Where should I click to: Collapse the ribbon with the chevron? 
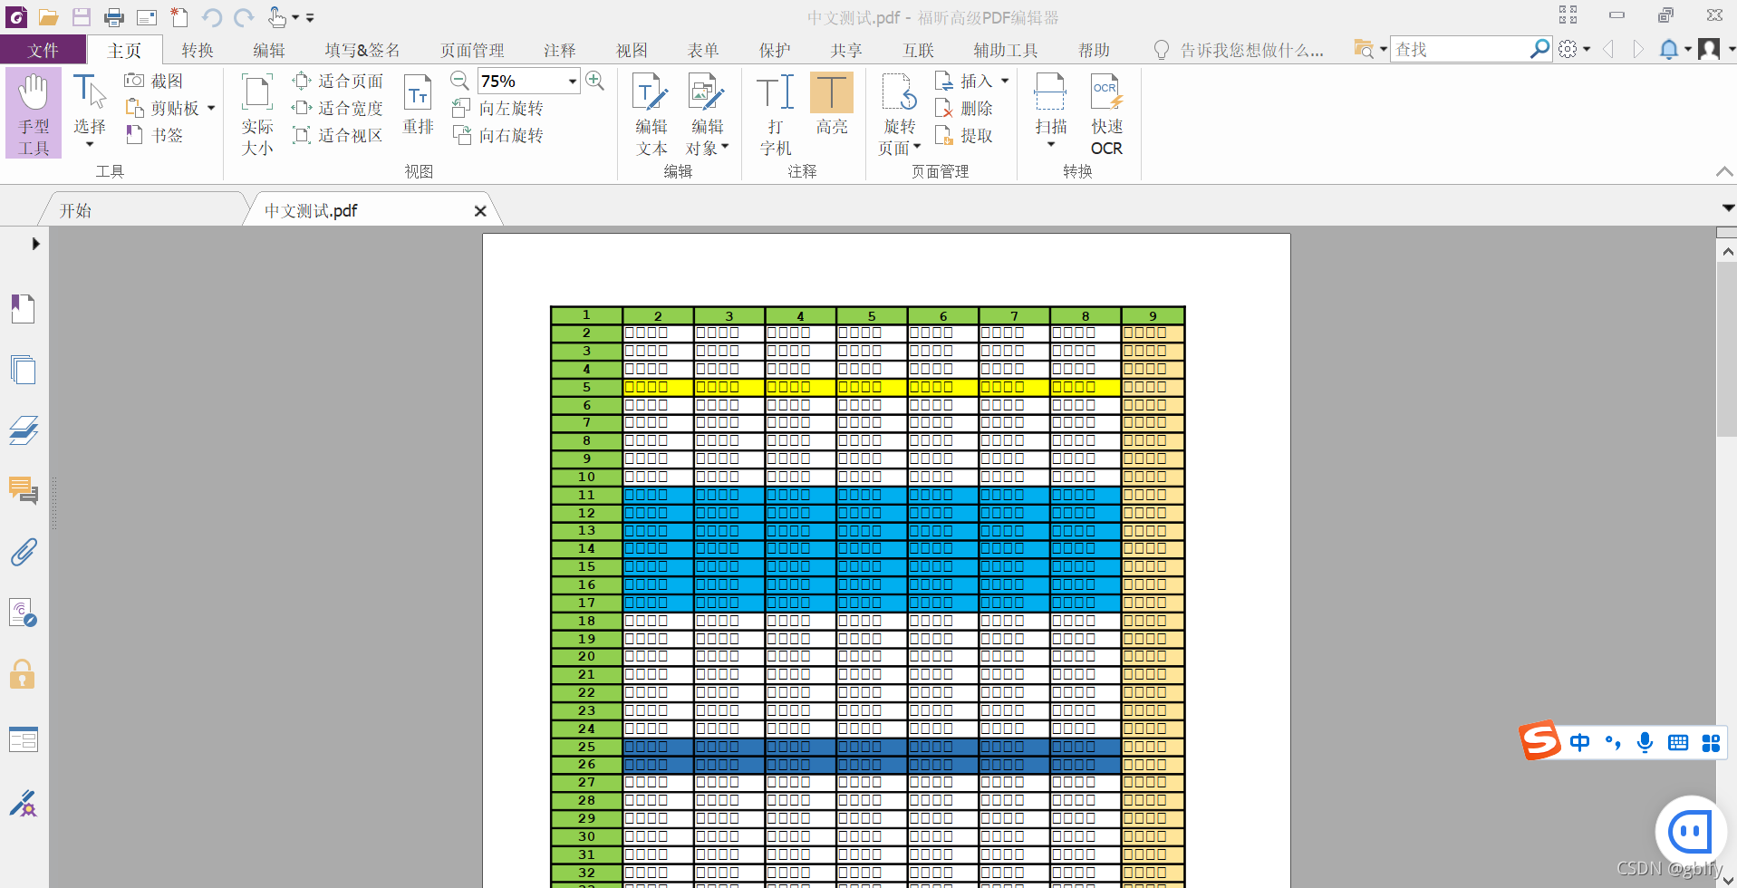click(x=1724, y=171)
